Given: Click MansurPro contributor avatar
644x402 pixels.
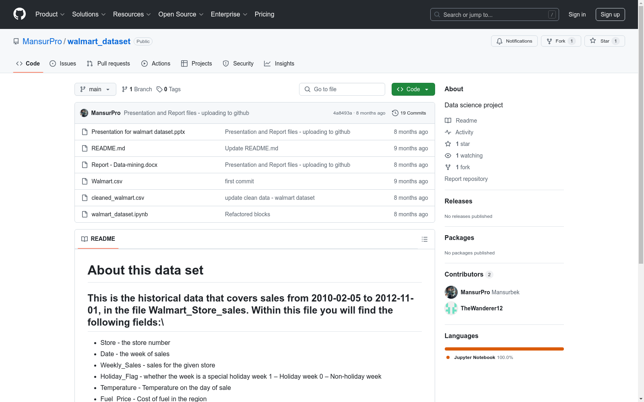Looking at the screenshot, I should coord(451,292).
